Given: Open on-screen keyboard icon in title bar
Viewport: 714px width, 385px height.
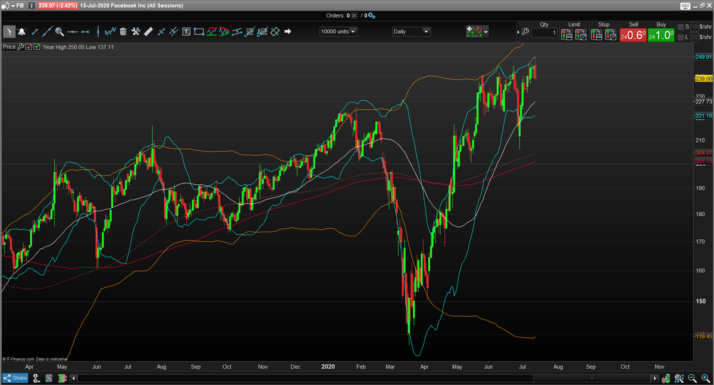Looking at the screenshot, I should pos(685,6).
